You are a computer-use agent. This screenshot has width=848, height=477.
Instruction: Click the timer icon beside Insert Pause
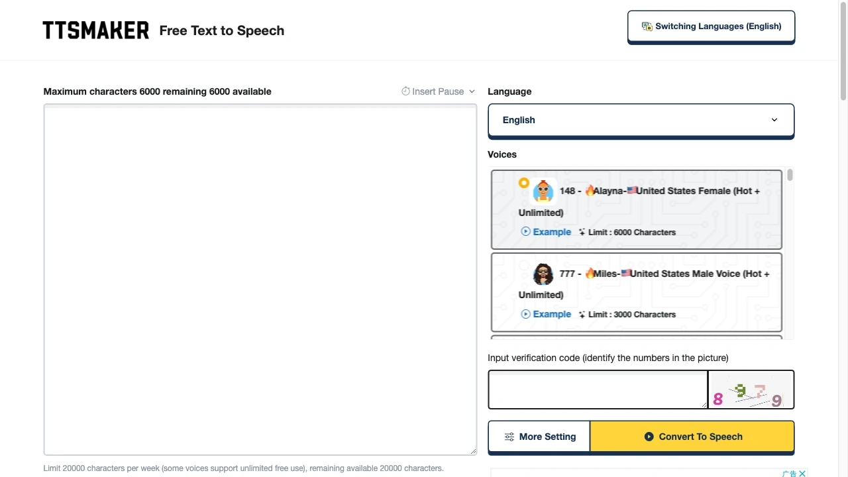(x=405, y=91)
